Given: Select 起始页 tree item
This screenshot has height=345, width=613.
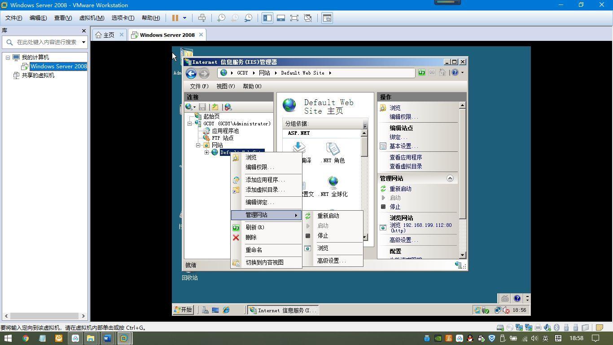Looking at the screenshot, I should click(x=211, y=116).
